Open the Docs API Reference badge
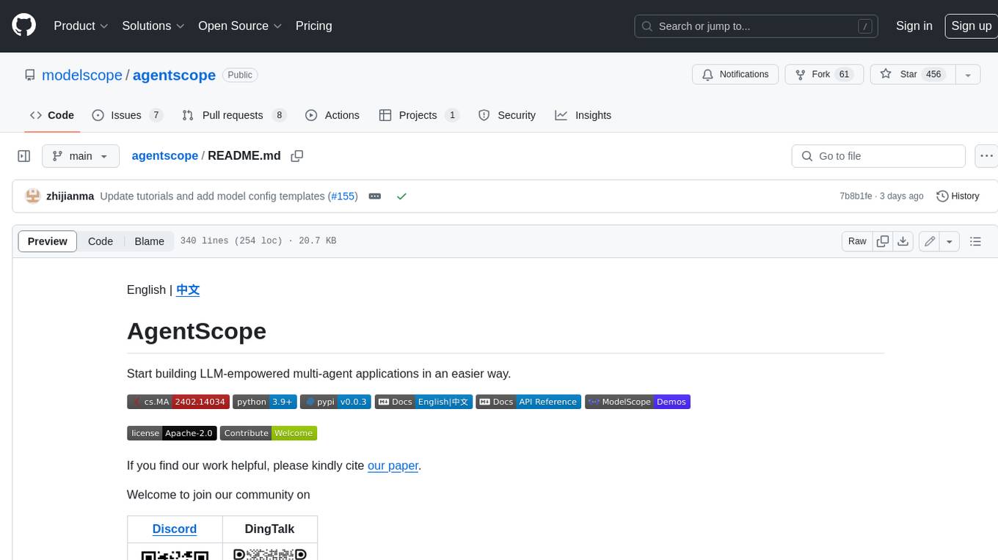 (528, 402)
